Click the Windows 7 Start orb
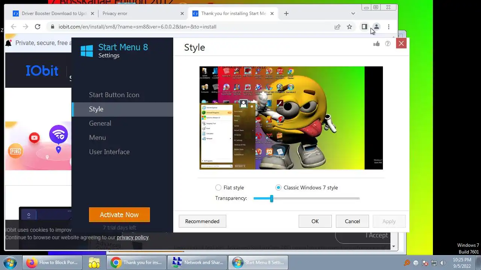This screenshot has height=270, width=481. (x=10, y=262)
